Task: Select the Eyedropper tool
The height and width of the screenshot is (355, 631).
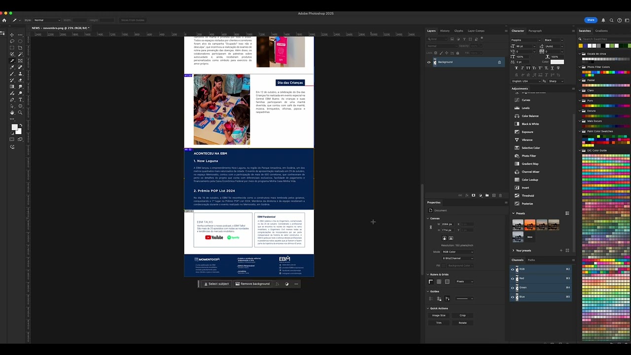Action: coord(12,67)
